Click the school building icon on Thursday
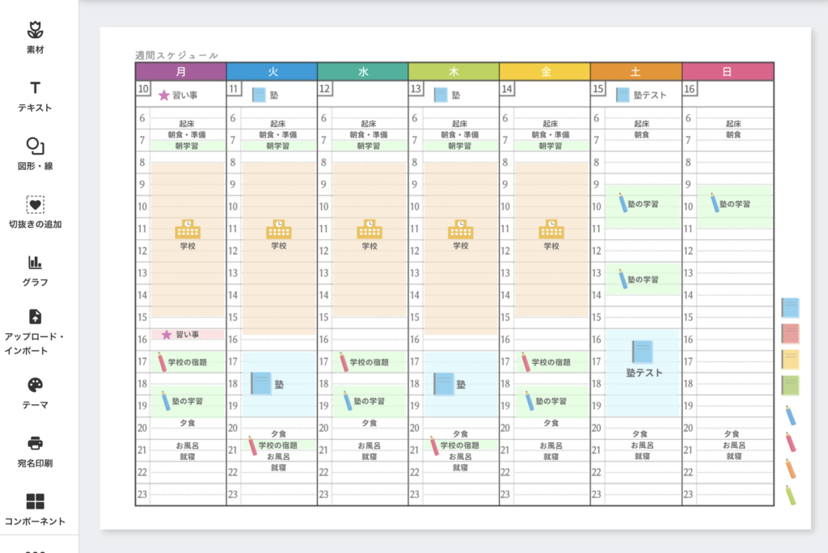Viewport: 828px width, 553px height. [x=460, y=230]
